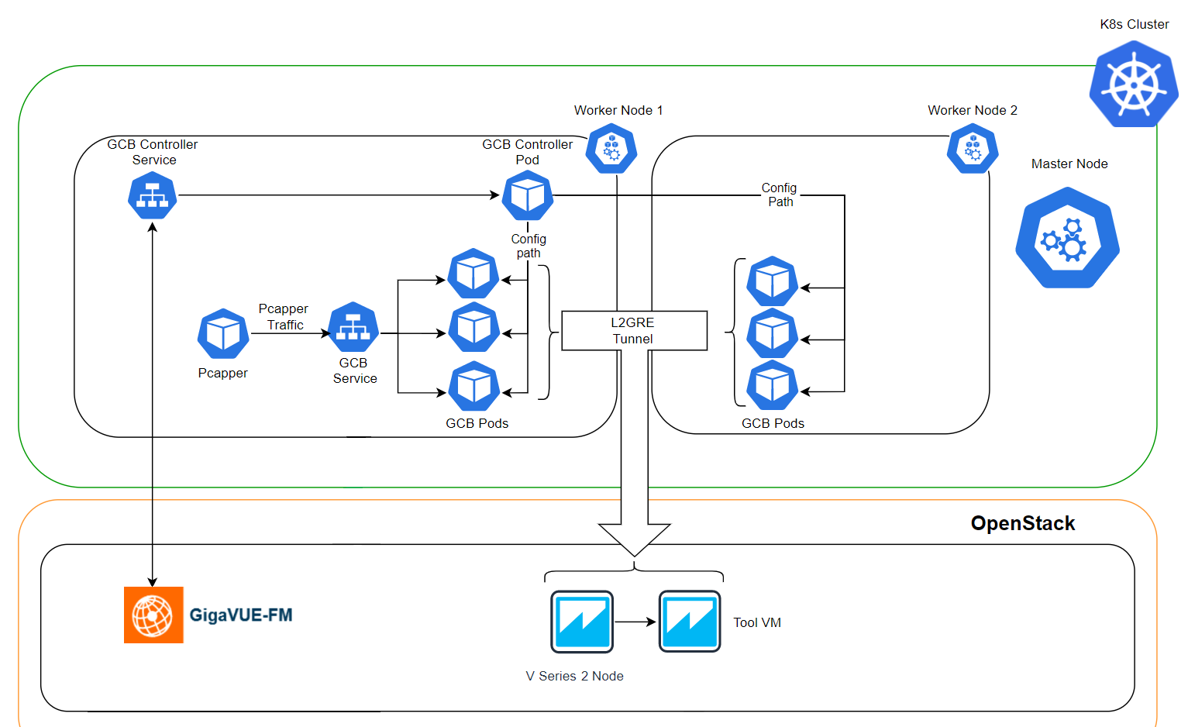Select the V Series 2 Node VM icon

pyautogui.click(x=582, y=622)
